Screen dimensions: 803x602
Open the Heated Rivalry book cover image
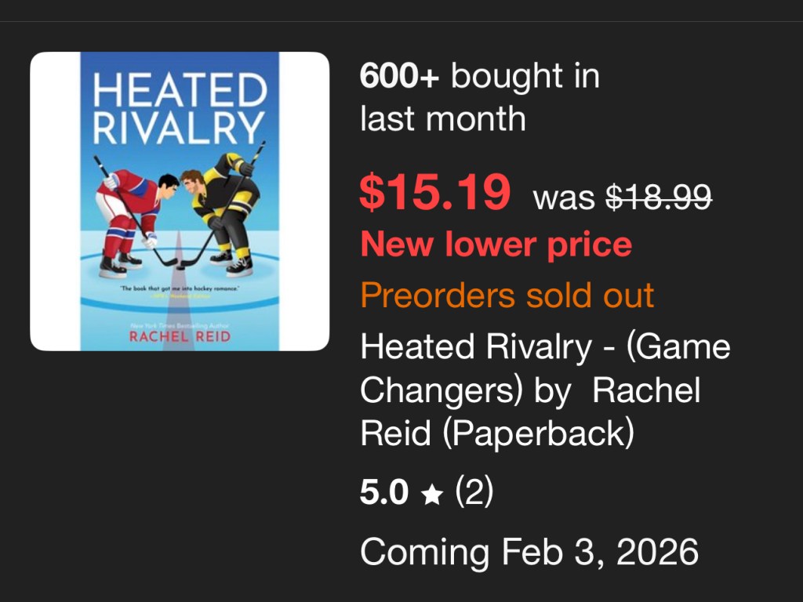point(180,201)
